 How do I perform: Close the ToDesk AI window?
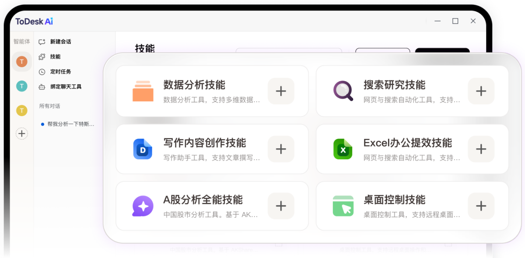coord(473,21)
